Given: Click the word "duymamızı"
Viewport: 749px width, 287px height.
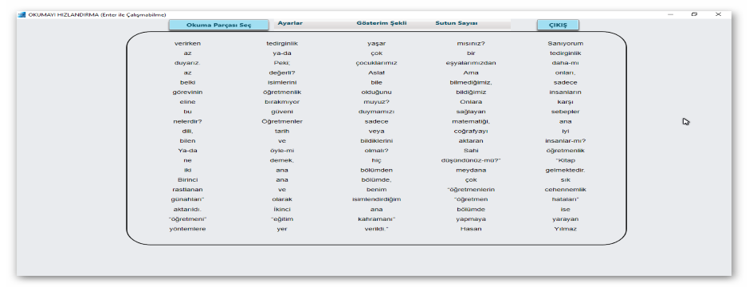Looking at the screenshot, I should click(376, 112).
